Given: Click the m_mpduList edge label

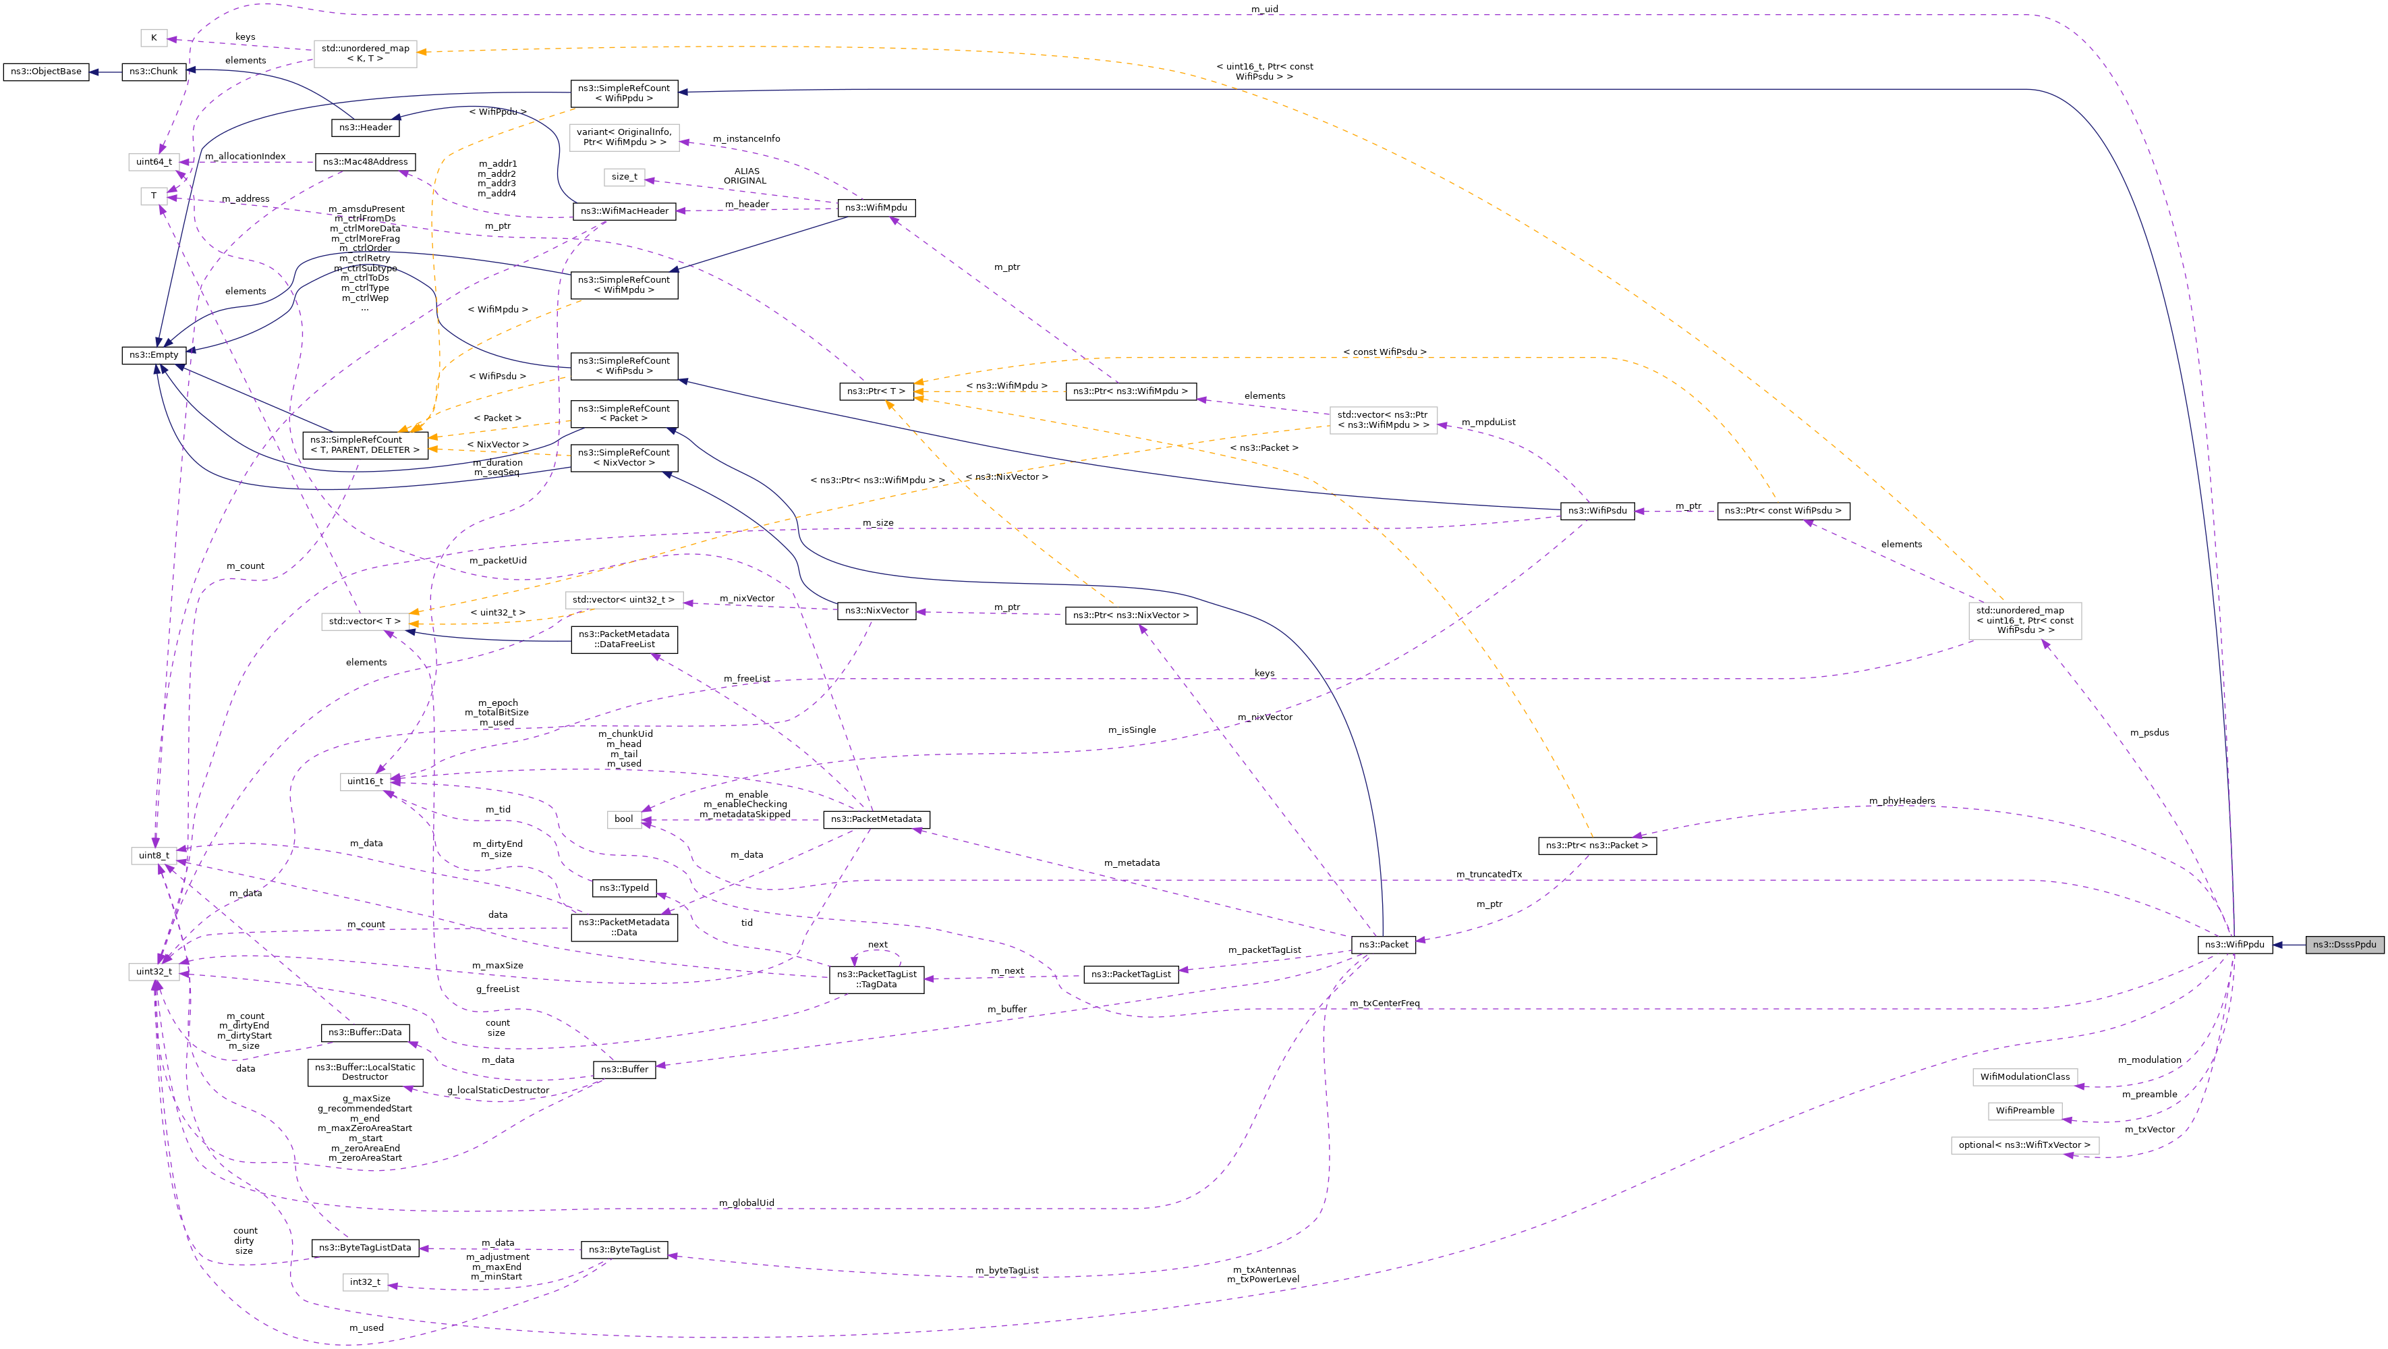Looking at the screenshot, I should [1489, 422].
